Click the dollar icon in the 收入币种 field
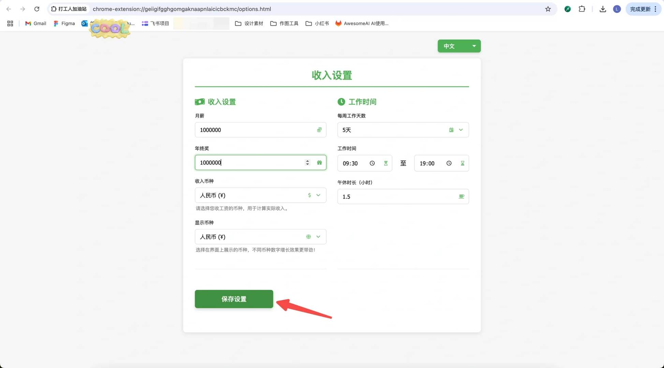Viewport: 664px width, 368px height. pyautogui.click(x=309, y=195)
